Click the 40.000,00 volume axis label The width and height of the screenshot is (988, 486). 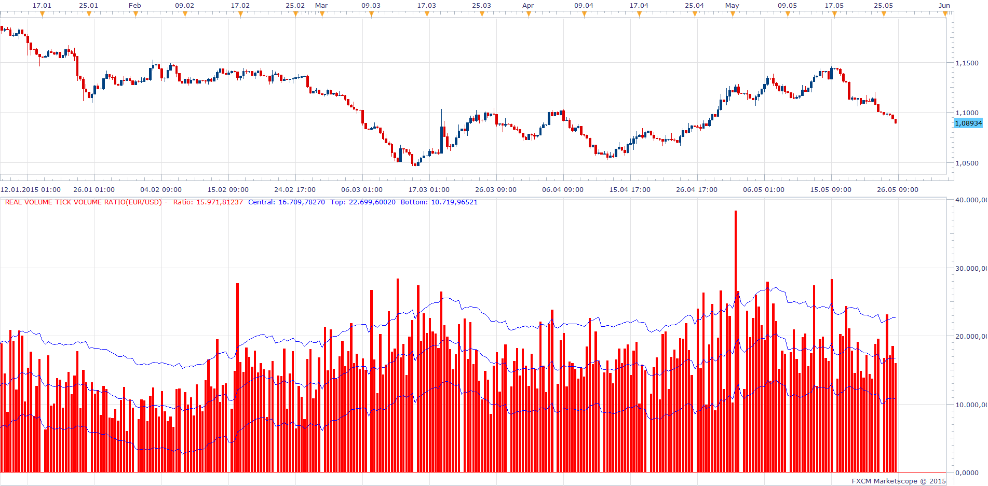point(971,200)
